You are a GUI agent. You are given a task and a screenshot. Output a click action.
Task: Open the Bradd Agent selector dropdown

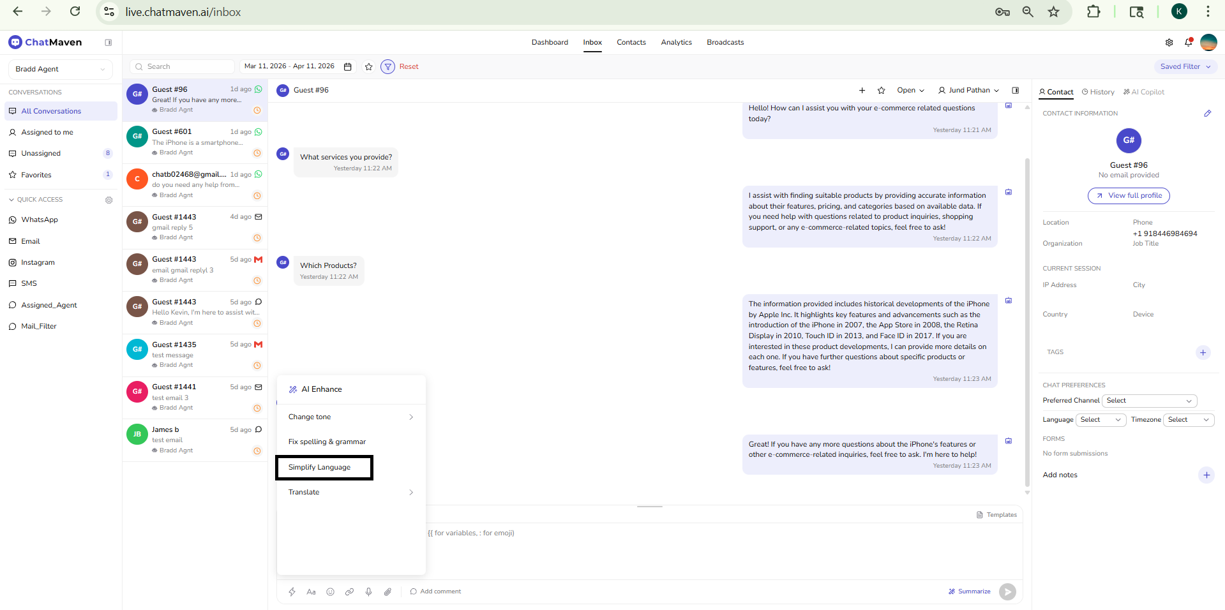59,69
